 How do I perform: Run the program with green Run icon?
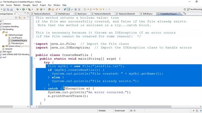click(x=23, y=9)
